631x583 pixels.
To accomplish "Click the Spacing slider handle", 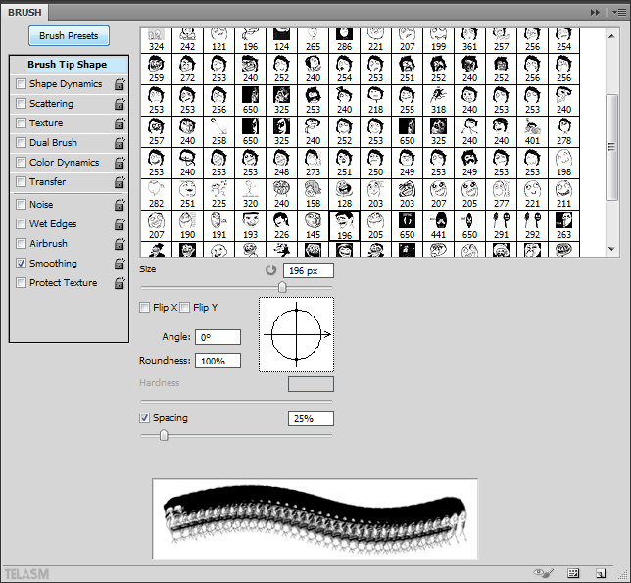I will [x=164, y=435].
